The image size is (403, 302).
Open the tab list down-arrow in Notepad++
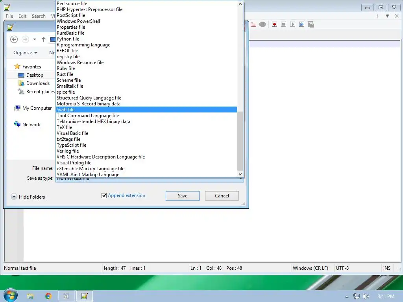tap(387, 16)
